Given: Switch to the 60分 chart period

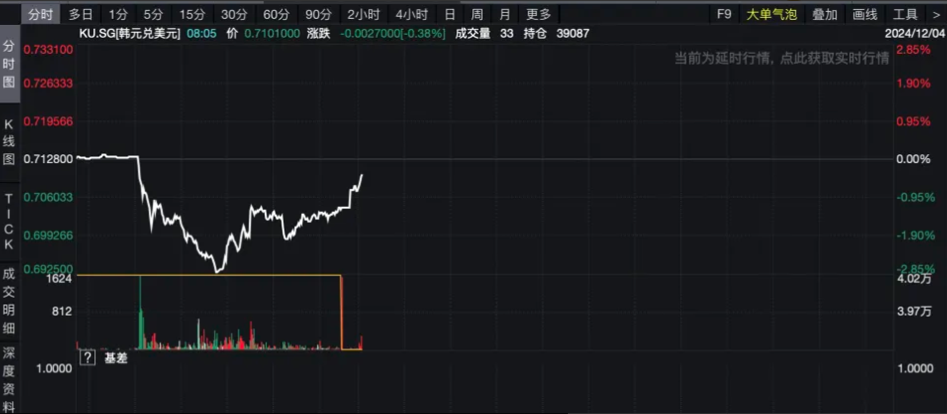Looking at the screenshot, I should point(276,15).
